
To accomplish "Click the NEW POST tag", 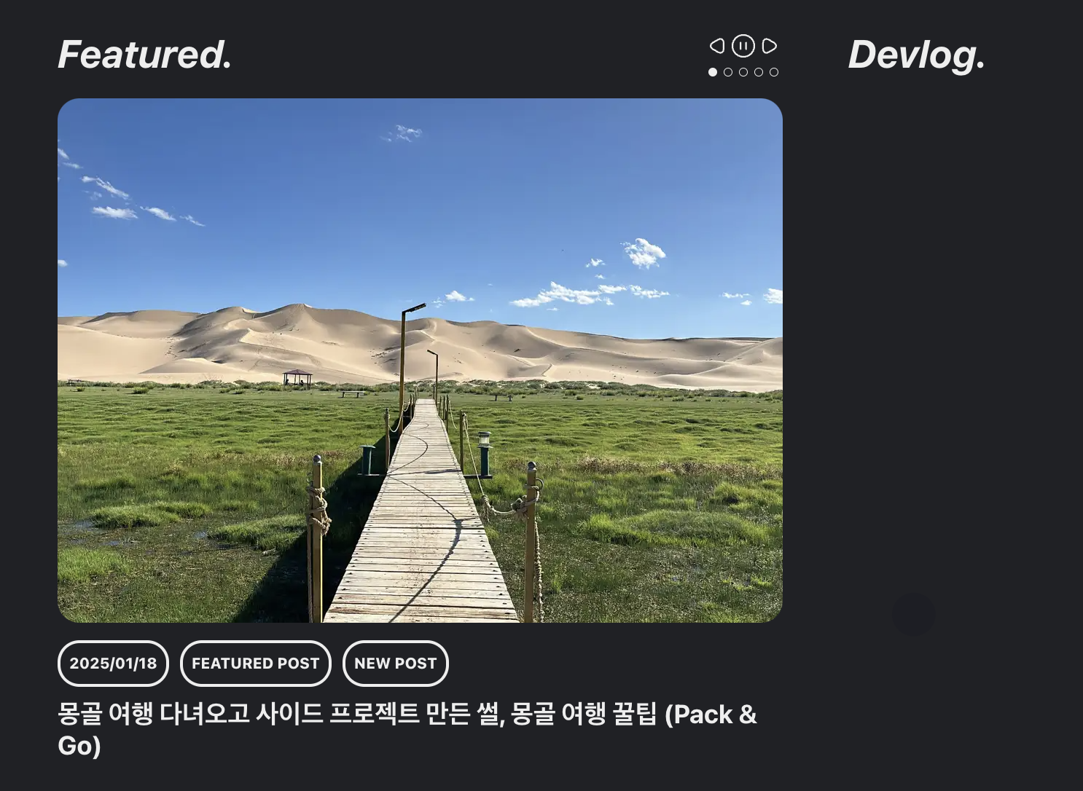I will (396, 664).
